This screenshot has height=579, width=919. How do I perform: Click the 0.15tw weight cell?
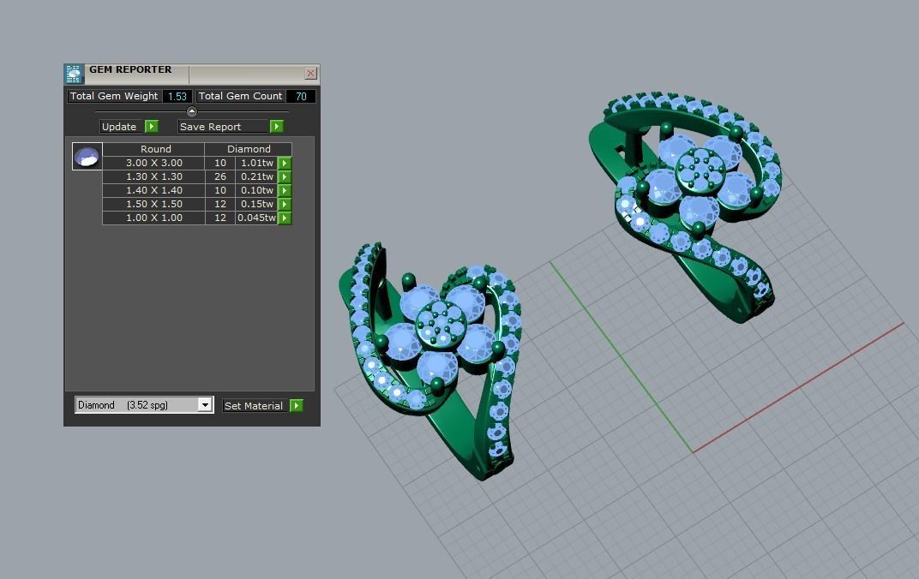pyautogui.click(x=256, y=204)
